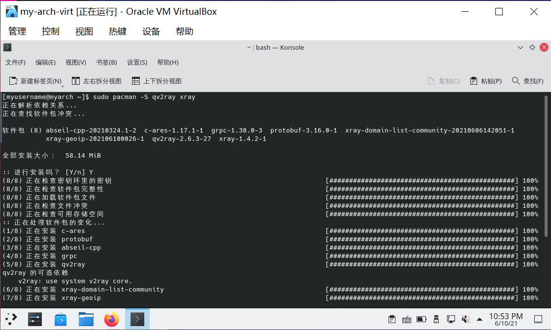551x330 pixels.
Task: Launch Discover software center
Action: [x=61, y=319]
